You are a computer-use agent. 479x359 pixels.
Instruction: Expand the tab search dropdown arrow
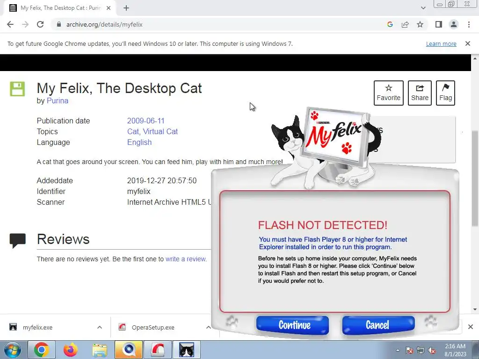(x=423, y=8)
